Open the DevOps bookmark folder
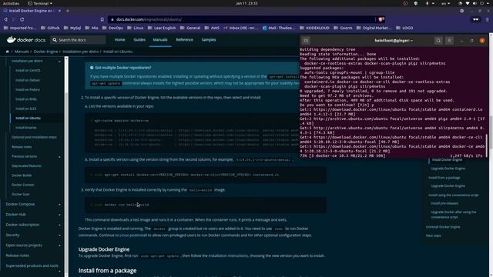 [112, 28]
